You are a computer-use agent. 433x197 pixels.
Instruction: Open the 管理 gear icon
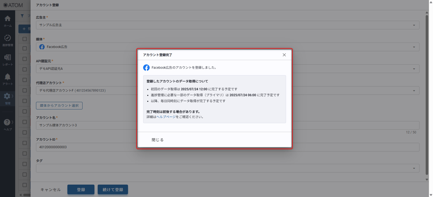coord(7,97)
